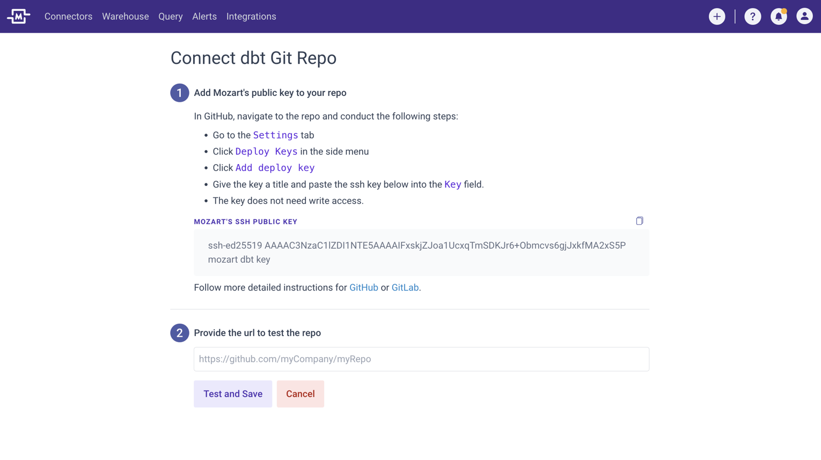The width and height of the screenshot is (821, 460).
Task: Click the step 1 number badge
Action: point(179,93)
